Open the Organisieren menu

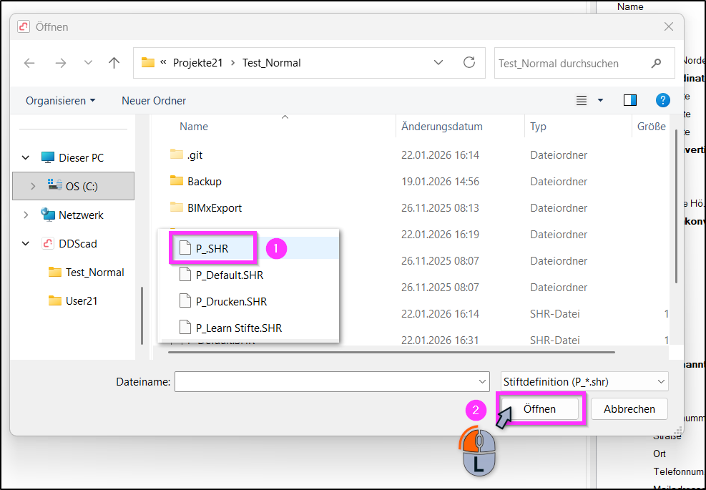pyautogui.click(x=60, y=101)
